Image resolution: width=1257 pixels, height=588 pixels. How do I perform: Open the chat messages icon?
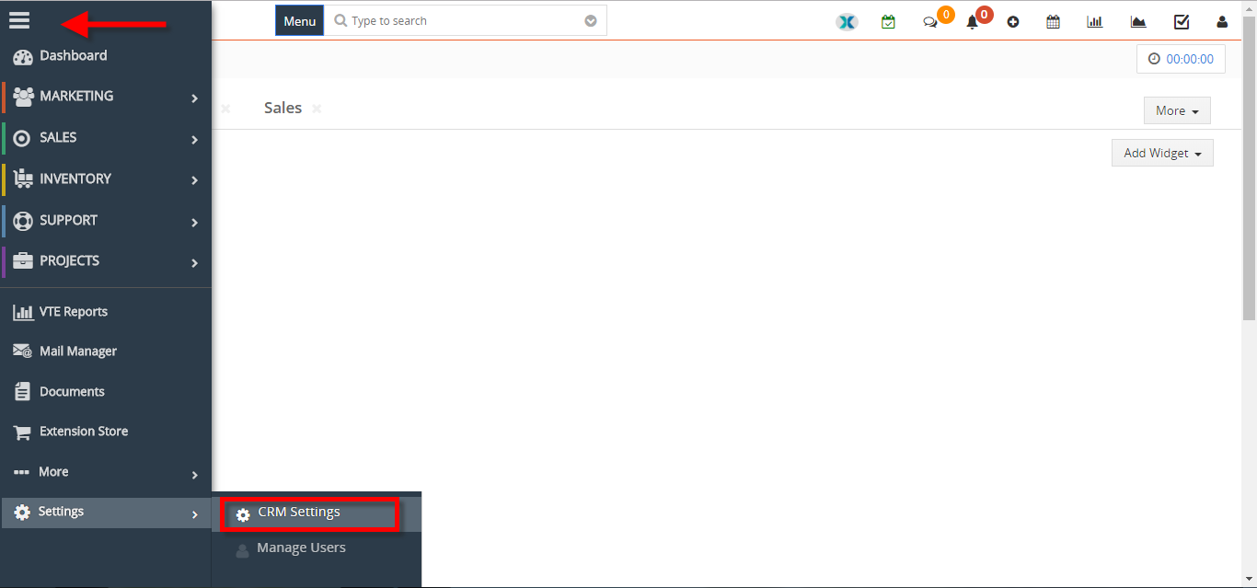pyautogui.click(x=929, y=22)
